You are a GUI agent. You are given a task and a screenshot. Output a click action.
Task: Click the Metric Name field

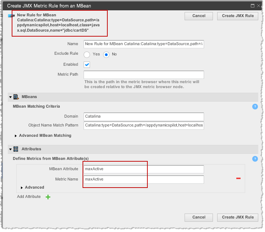pyautogui.click(x=143, y=179)
